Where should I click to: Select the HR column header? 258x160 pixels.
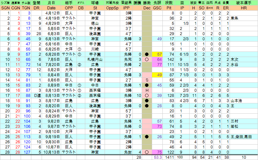(x=244, y=8)
